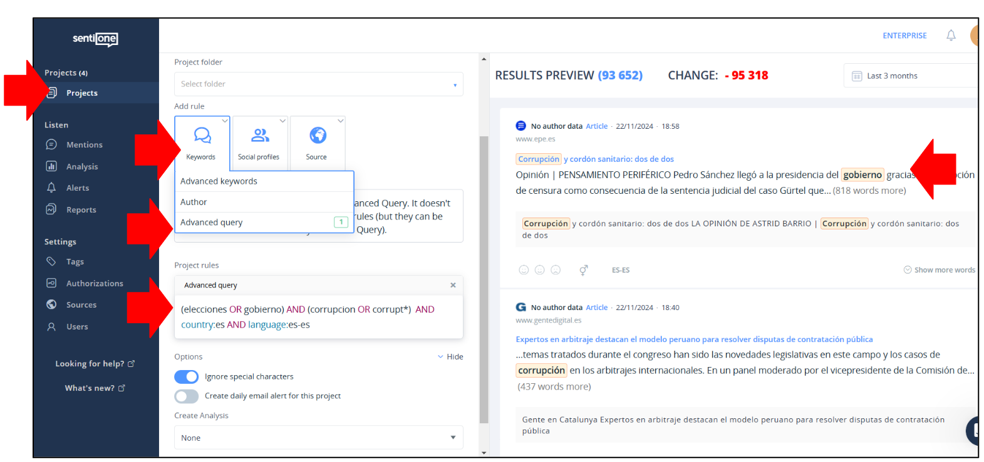984x462 pixels.
Task: Click the highlighted corrupción keyword in the gentedigital.es result
Action: point(541,371)
